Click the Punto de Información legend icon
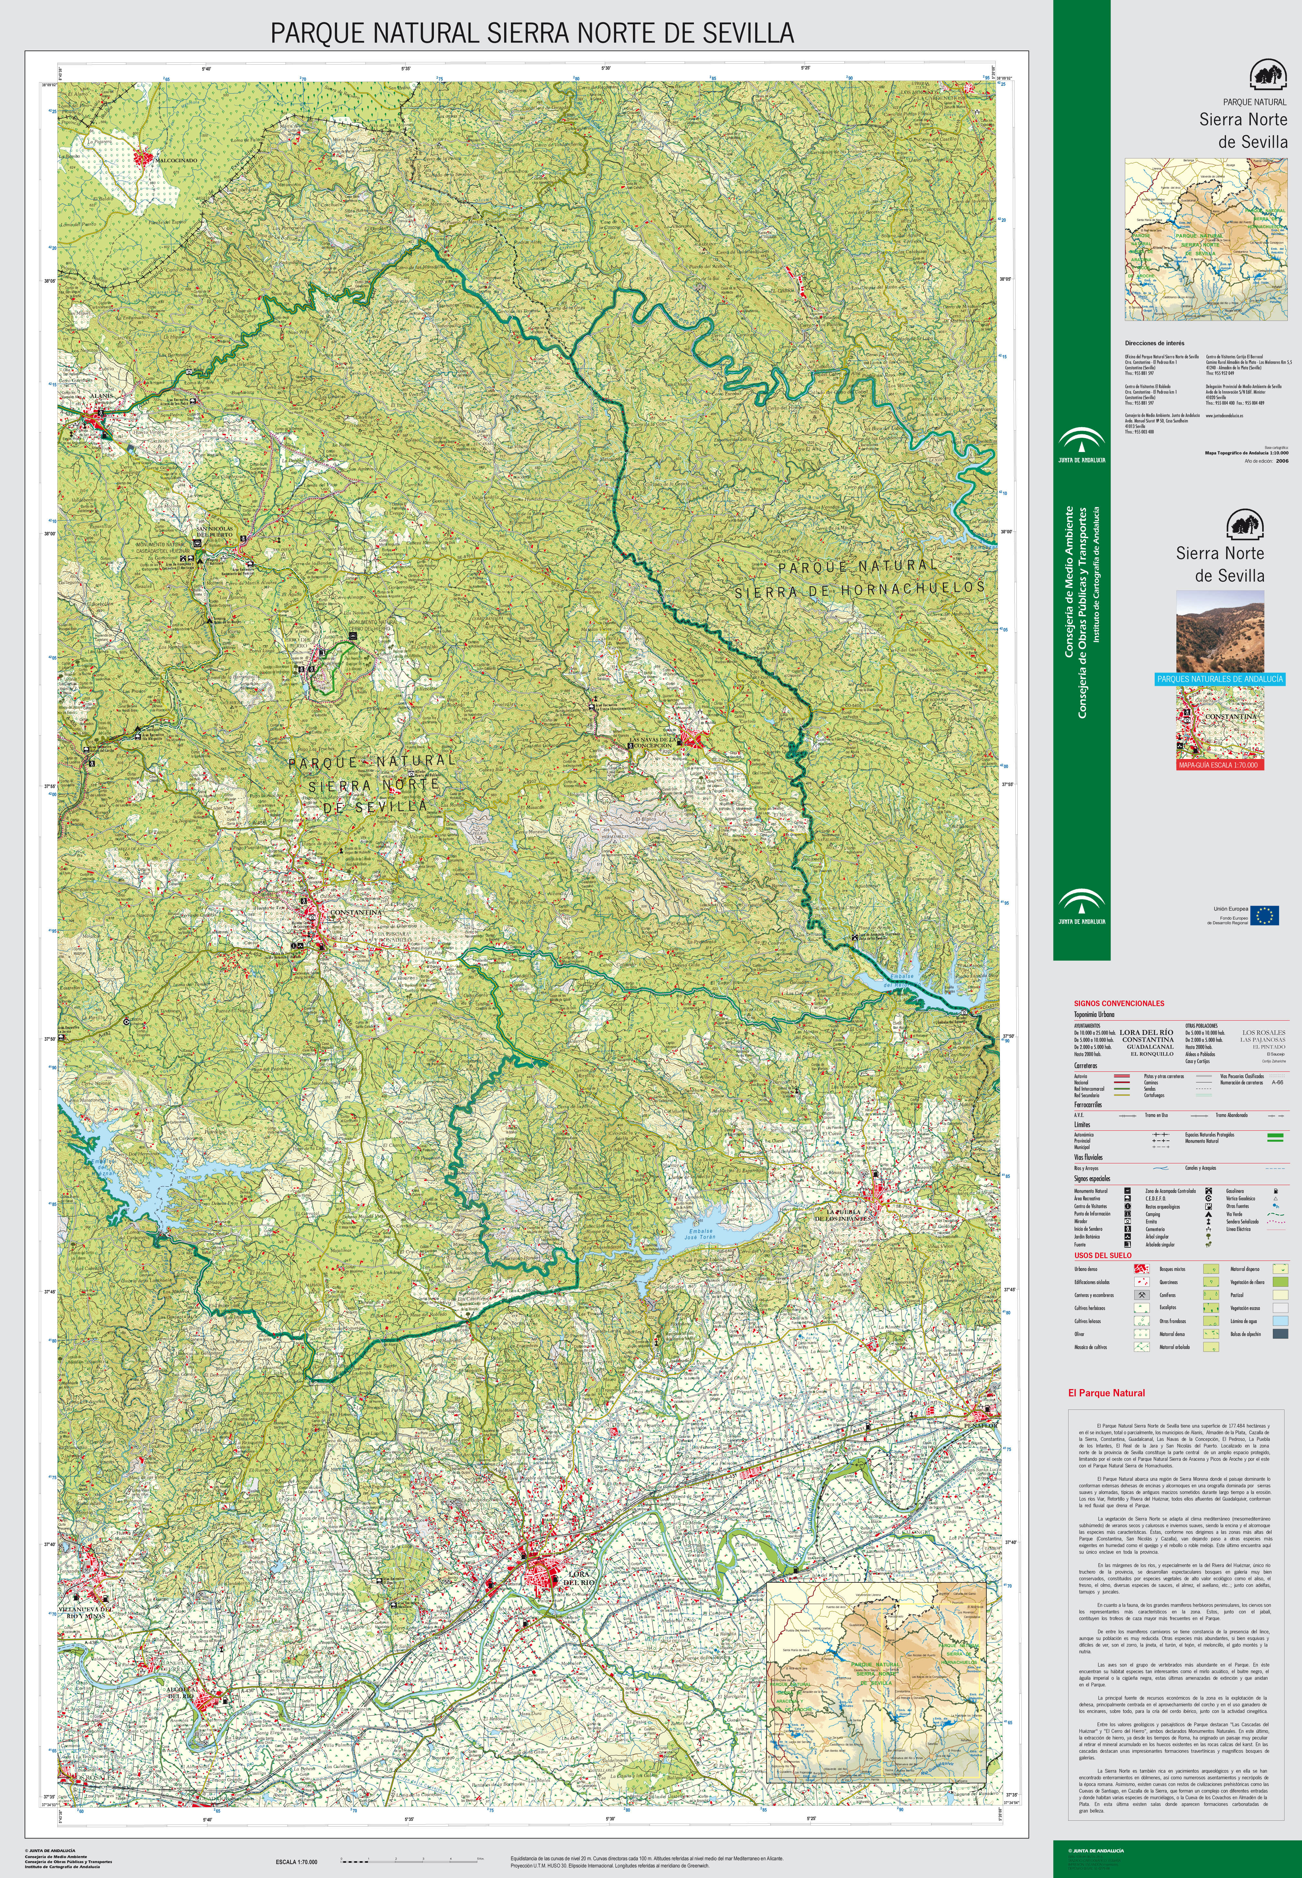This screenshot has width=1302, height=1878. [x=1127, y=1214]
